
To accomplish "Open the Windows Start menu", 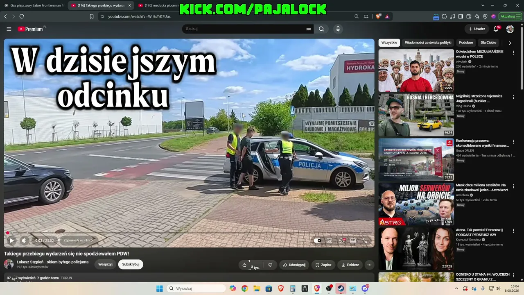I will [160, 288].
